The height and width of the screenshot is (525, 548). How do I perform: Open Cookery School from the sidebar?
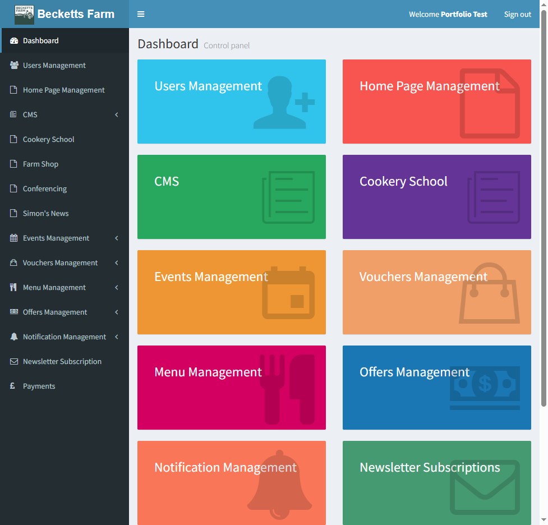[x=65, y=139]
